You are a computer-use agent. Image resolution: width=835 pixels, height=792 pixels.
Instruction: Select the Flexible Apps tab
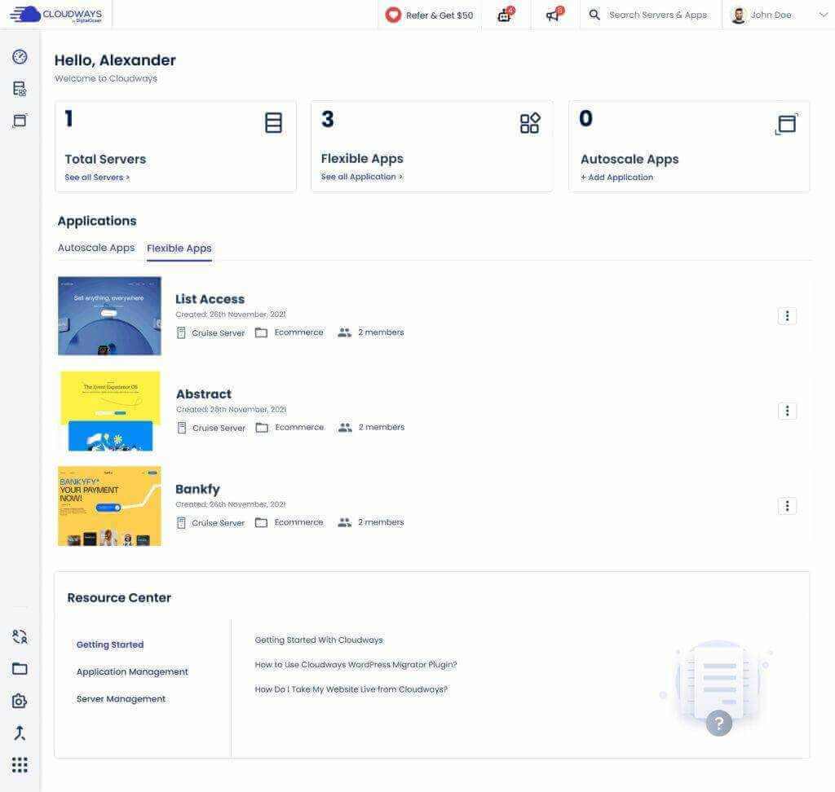[179, 249]
